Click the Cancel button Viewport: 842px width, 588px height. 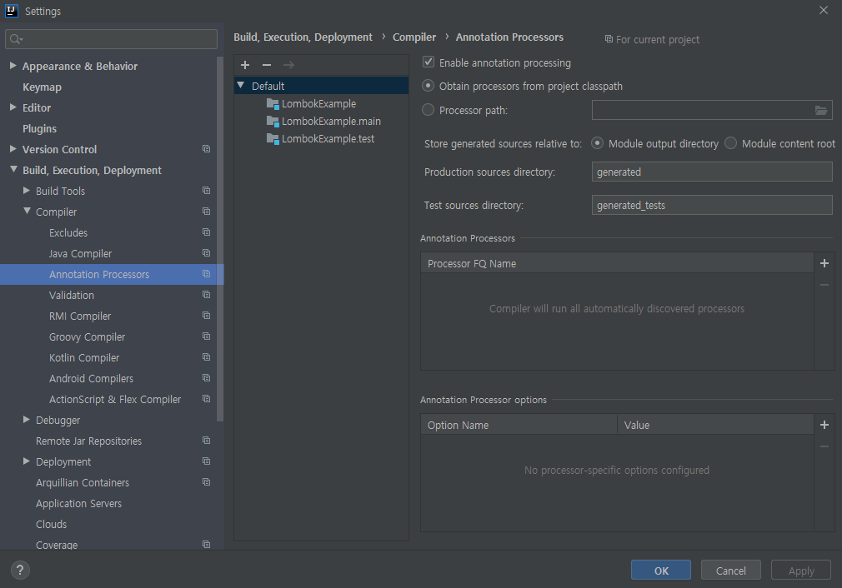click(730, 571)
